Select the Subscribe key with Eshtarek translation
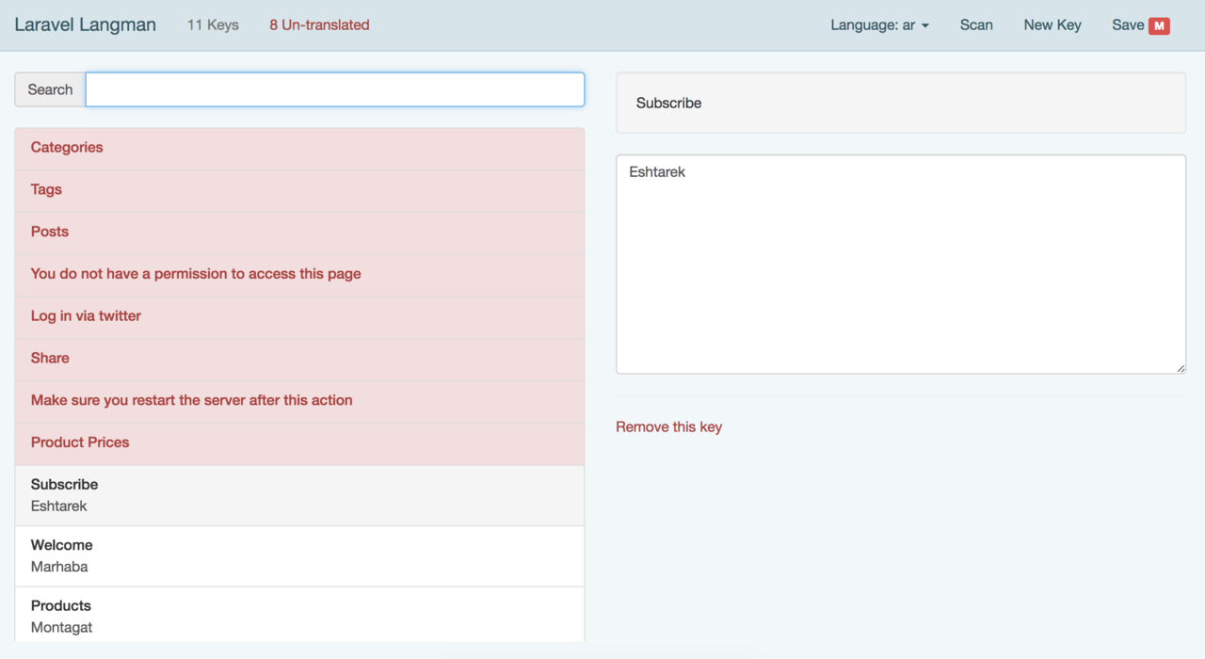 [299, 496]
